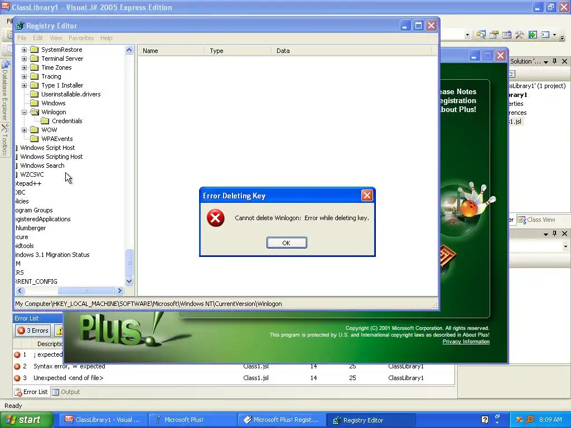Select the Windows 3.1 Migration Status key

pyautogui.click(x=52, y=255)
